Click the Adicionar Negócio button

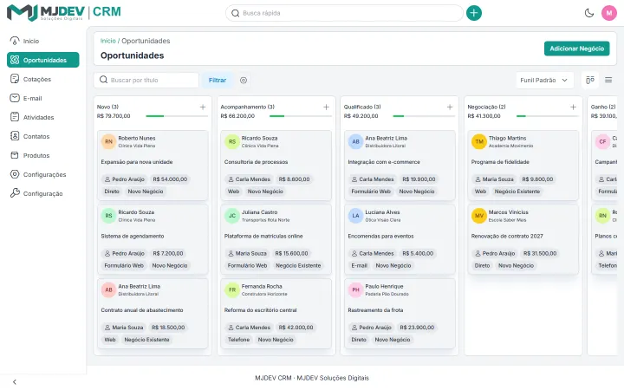576,49
